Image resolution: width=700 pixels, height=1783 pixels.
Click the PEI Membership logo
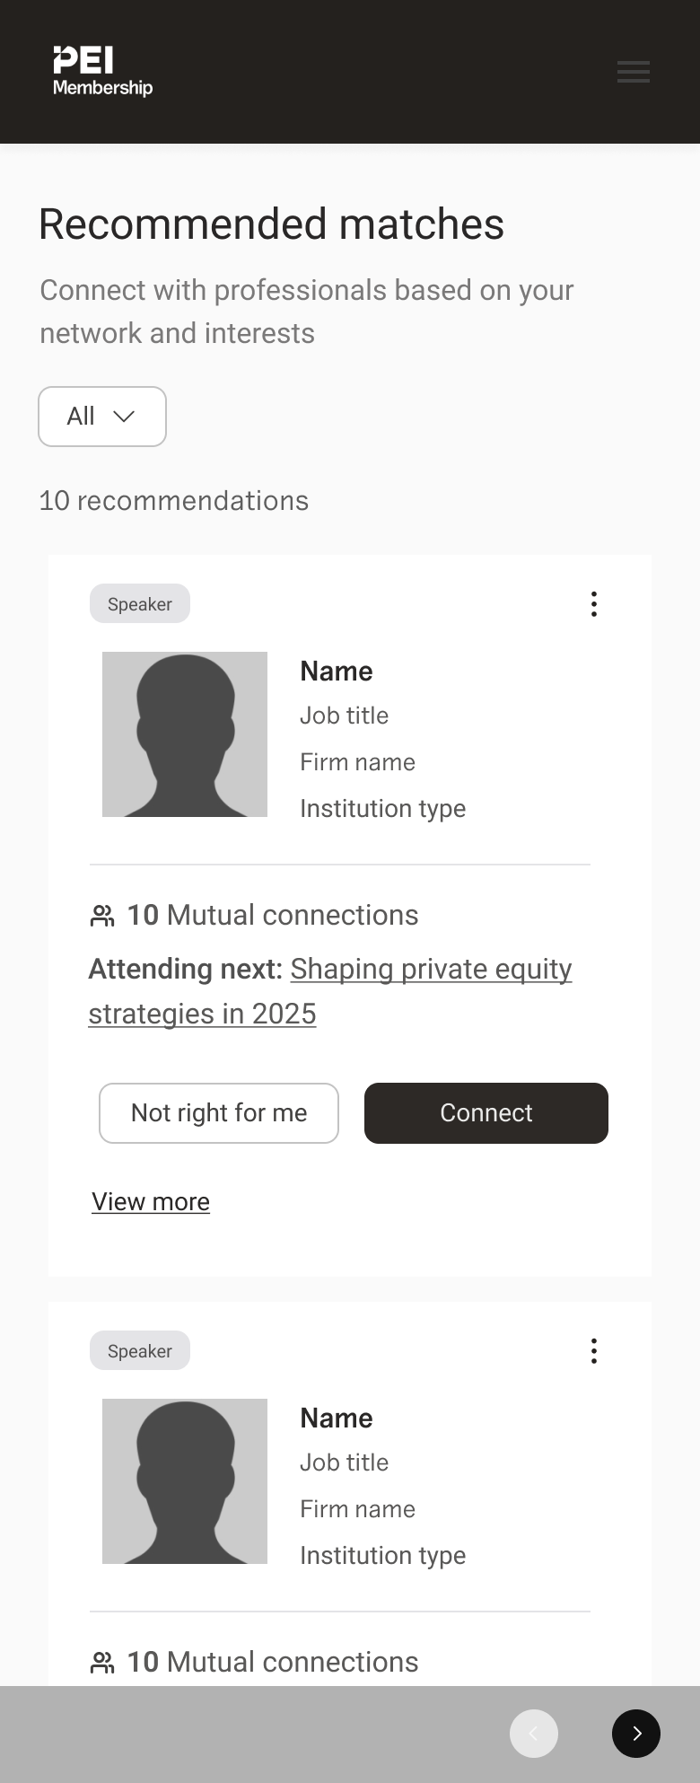pos(102,72)
